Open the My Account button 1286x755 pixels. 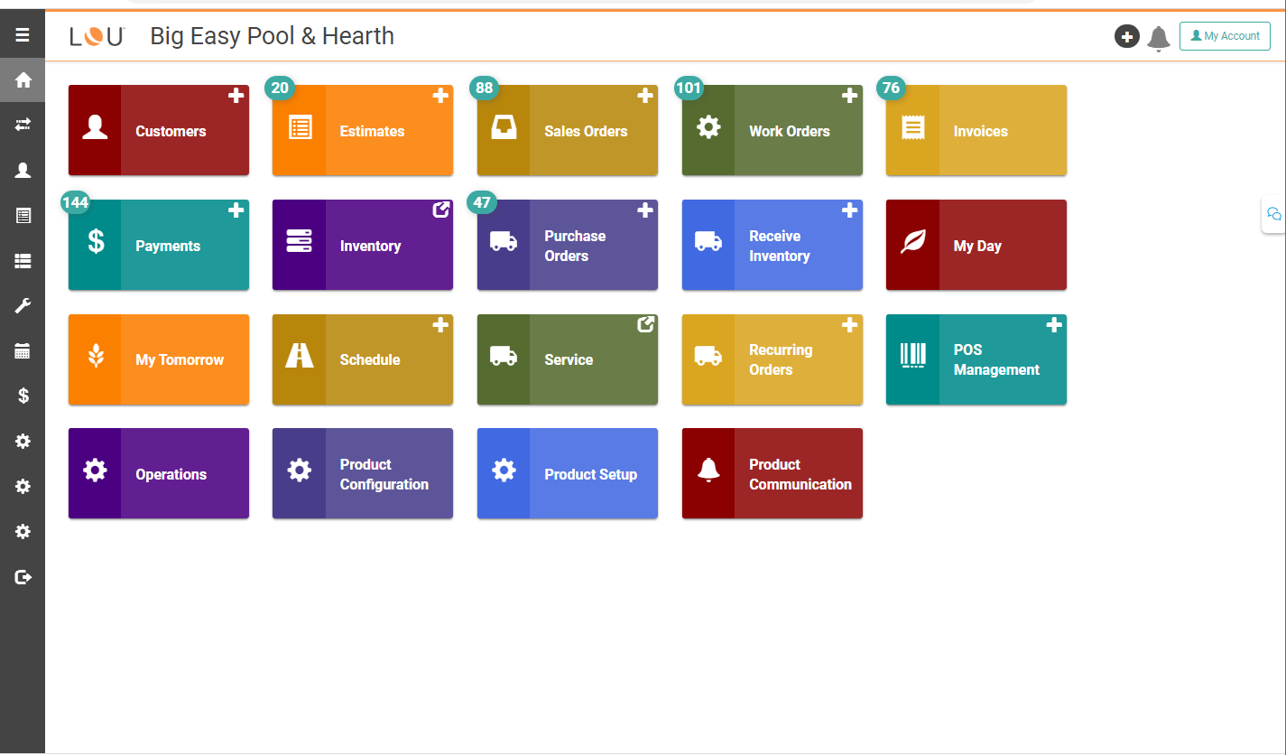(x=1225, y=36)
